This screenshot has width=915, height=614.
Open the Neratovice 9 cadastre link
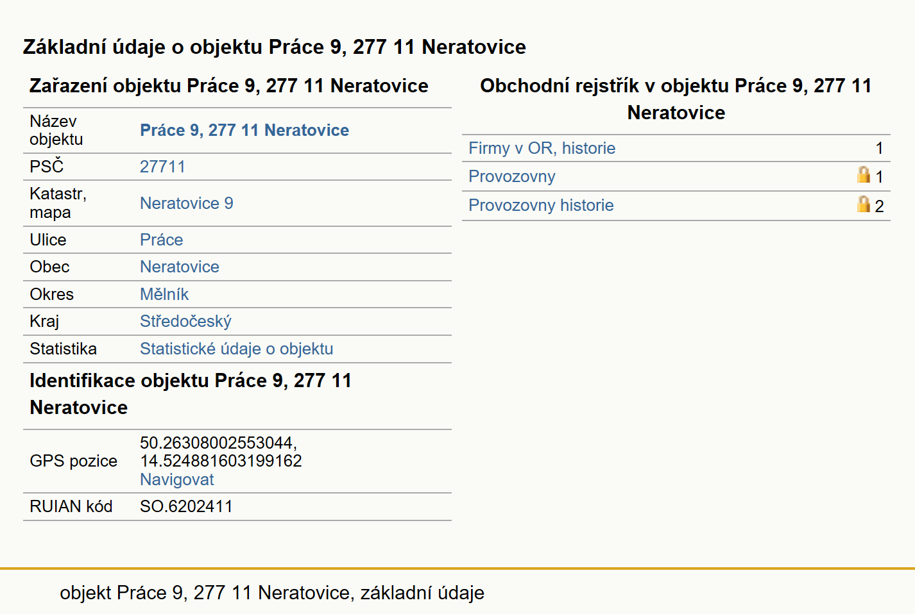pos(187,203)
